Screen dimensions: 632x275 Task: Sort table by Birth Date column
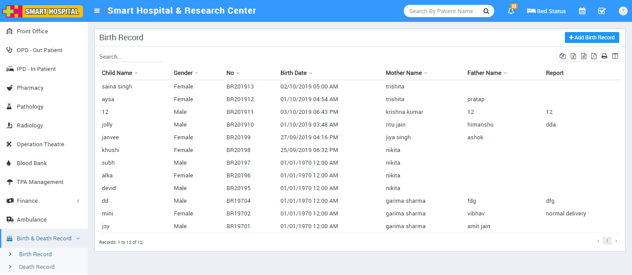click(296, 73)
